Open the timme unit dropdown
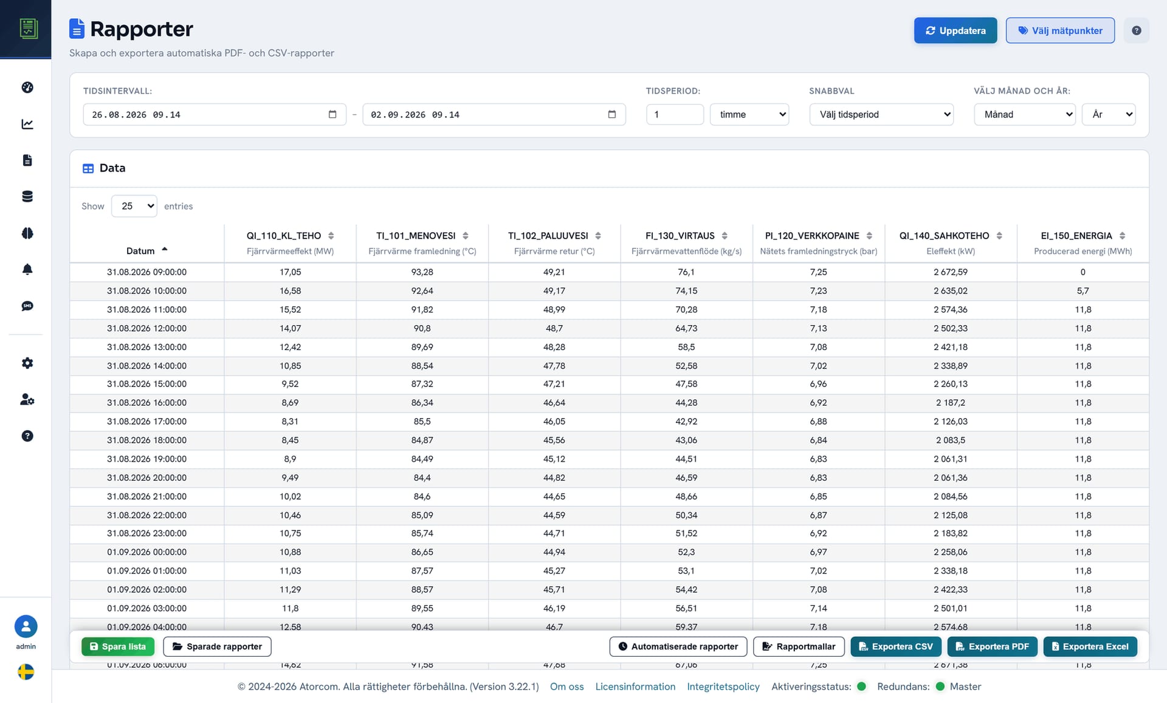The height and width of the screenshot is (703, 1167). (749, 114)
